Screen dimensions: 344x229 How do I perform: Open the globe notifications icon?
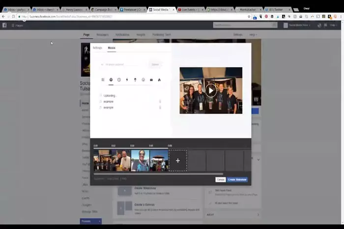tap(319, 25)
